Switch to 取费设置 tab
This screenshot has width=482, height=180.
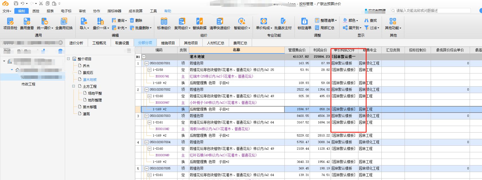[122, 43]
